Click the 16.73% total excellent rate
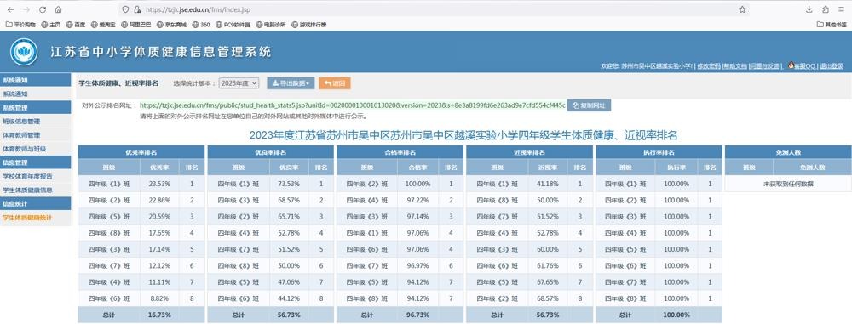 [159, 315]
